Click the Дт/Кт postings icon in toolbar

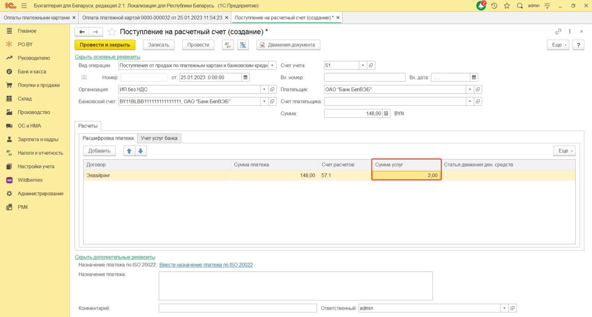(228, 45)
